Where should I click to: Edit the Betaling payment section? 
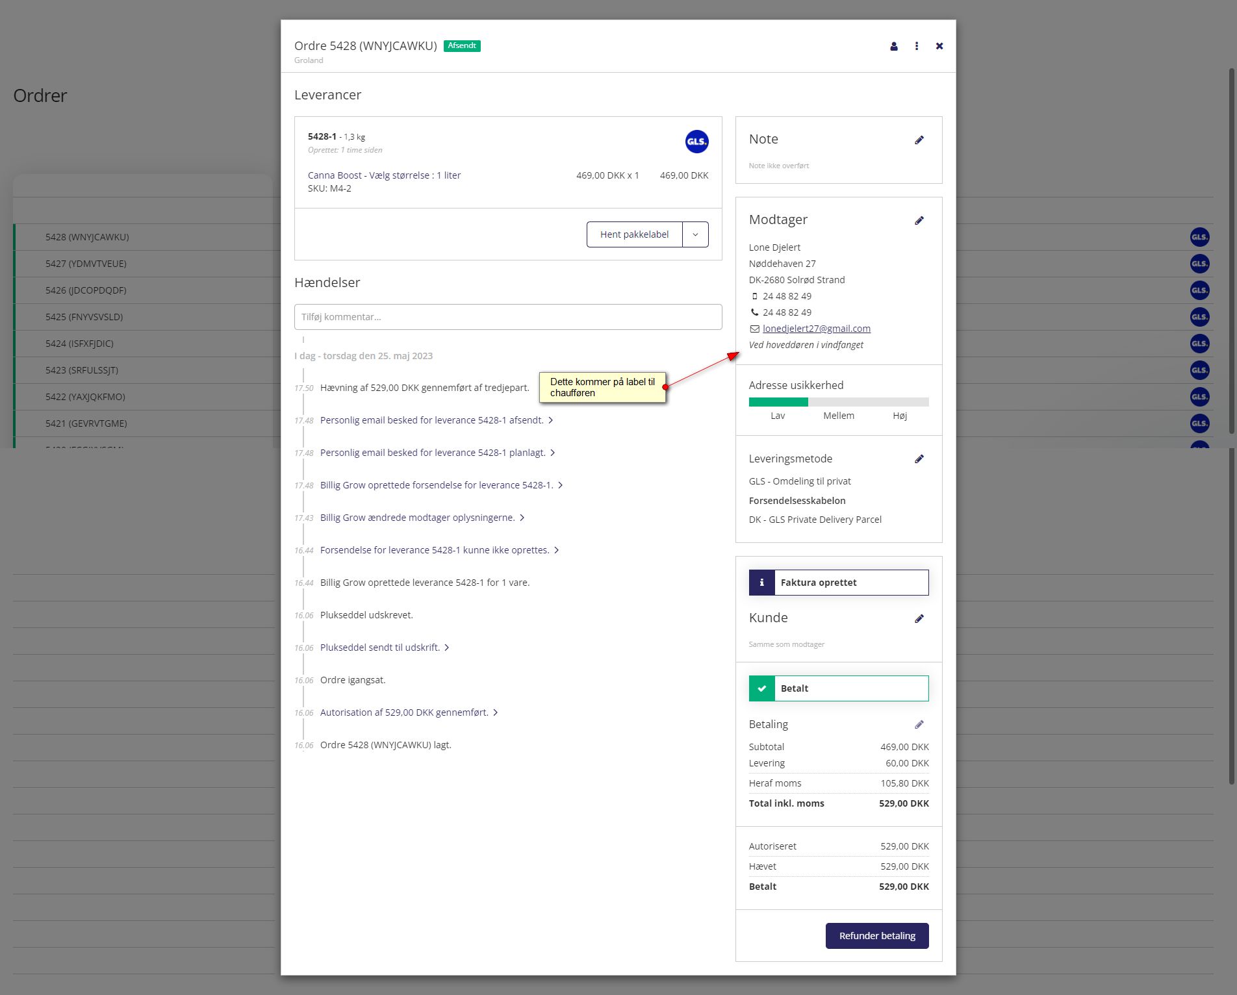pyautogui.click(x=919, y=724)
